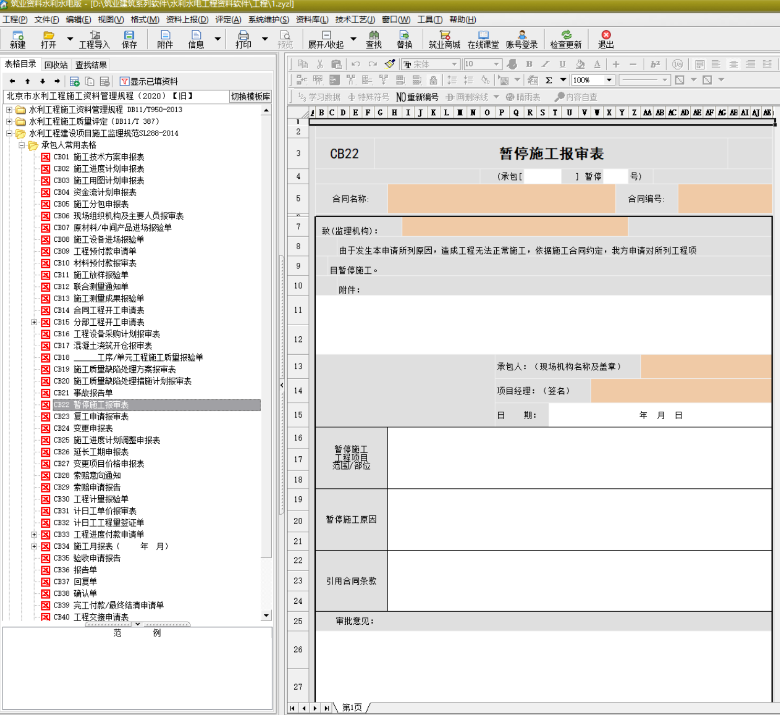Click the Sigma sum icon
Image resolution: width=780 pixels, height=715 pixels.
(549, 80)
